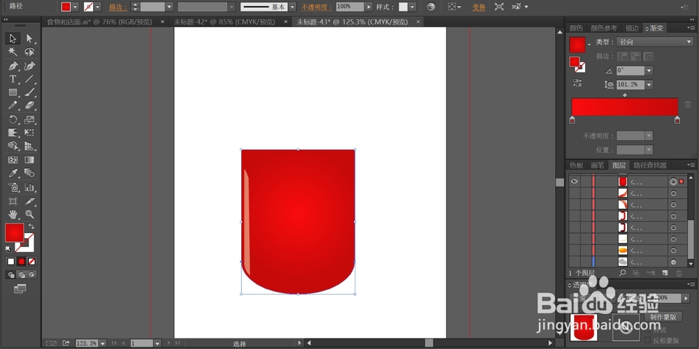Open the gradient 类型 dropdown (径向)
The width and height of the screenshot is (699, 349).
[x=654, y=42]
